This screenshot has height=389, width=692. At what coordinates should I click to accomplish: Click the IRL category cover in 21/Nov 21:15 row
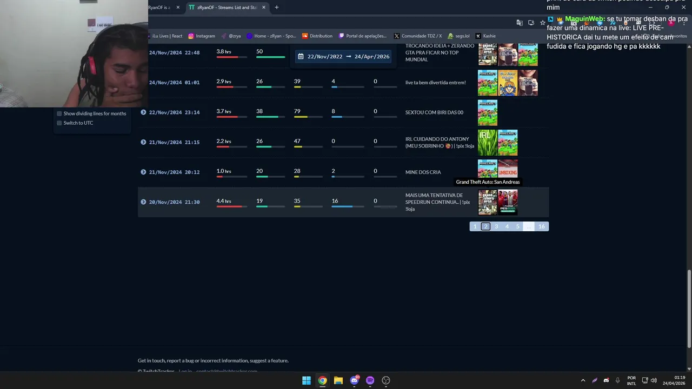pyautogui.click(x=487, y=143)
